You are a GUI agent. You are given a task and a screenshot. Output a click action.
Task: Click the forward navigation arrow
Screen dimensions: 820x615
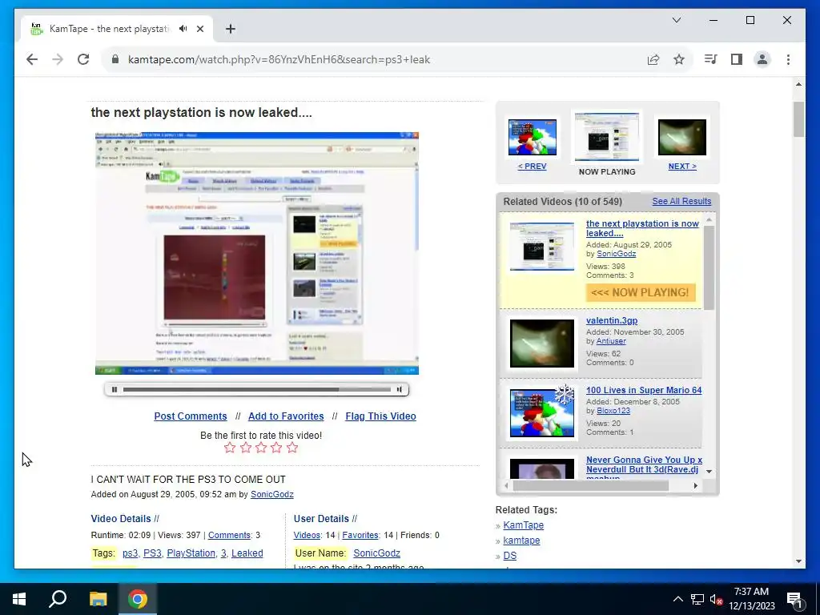58,59
